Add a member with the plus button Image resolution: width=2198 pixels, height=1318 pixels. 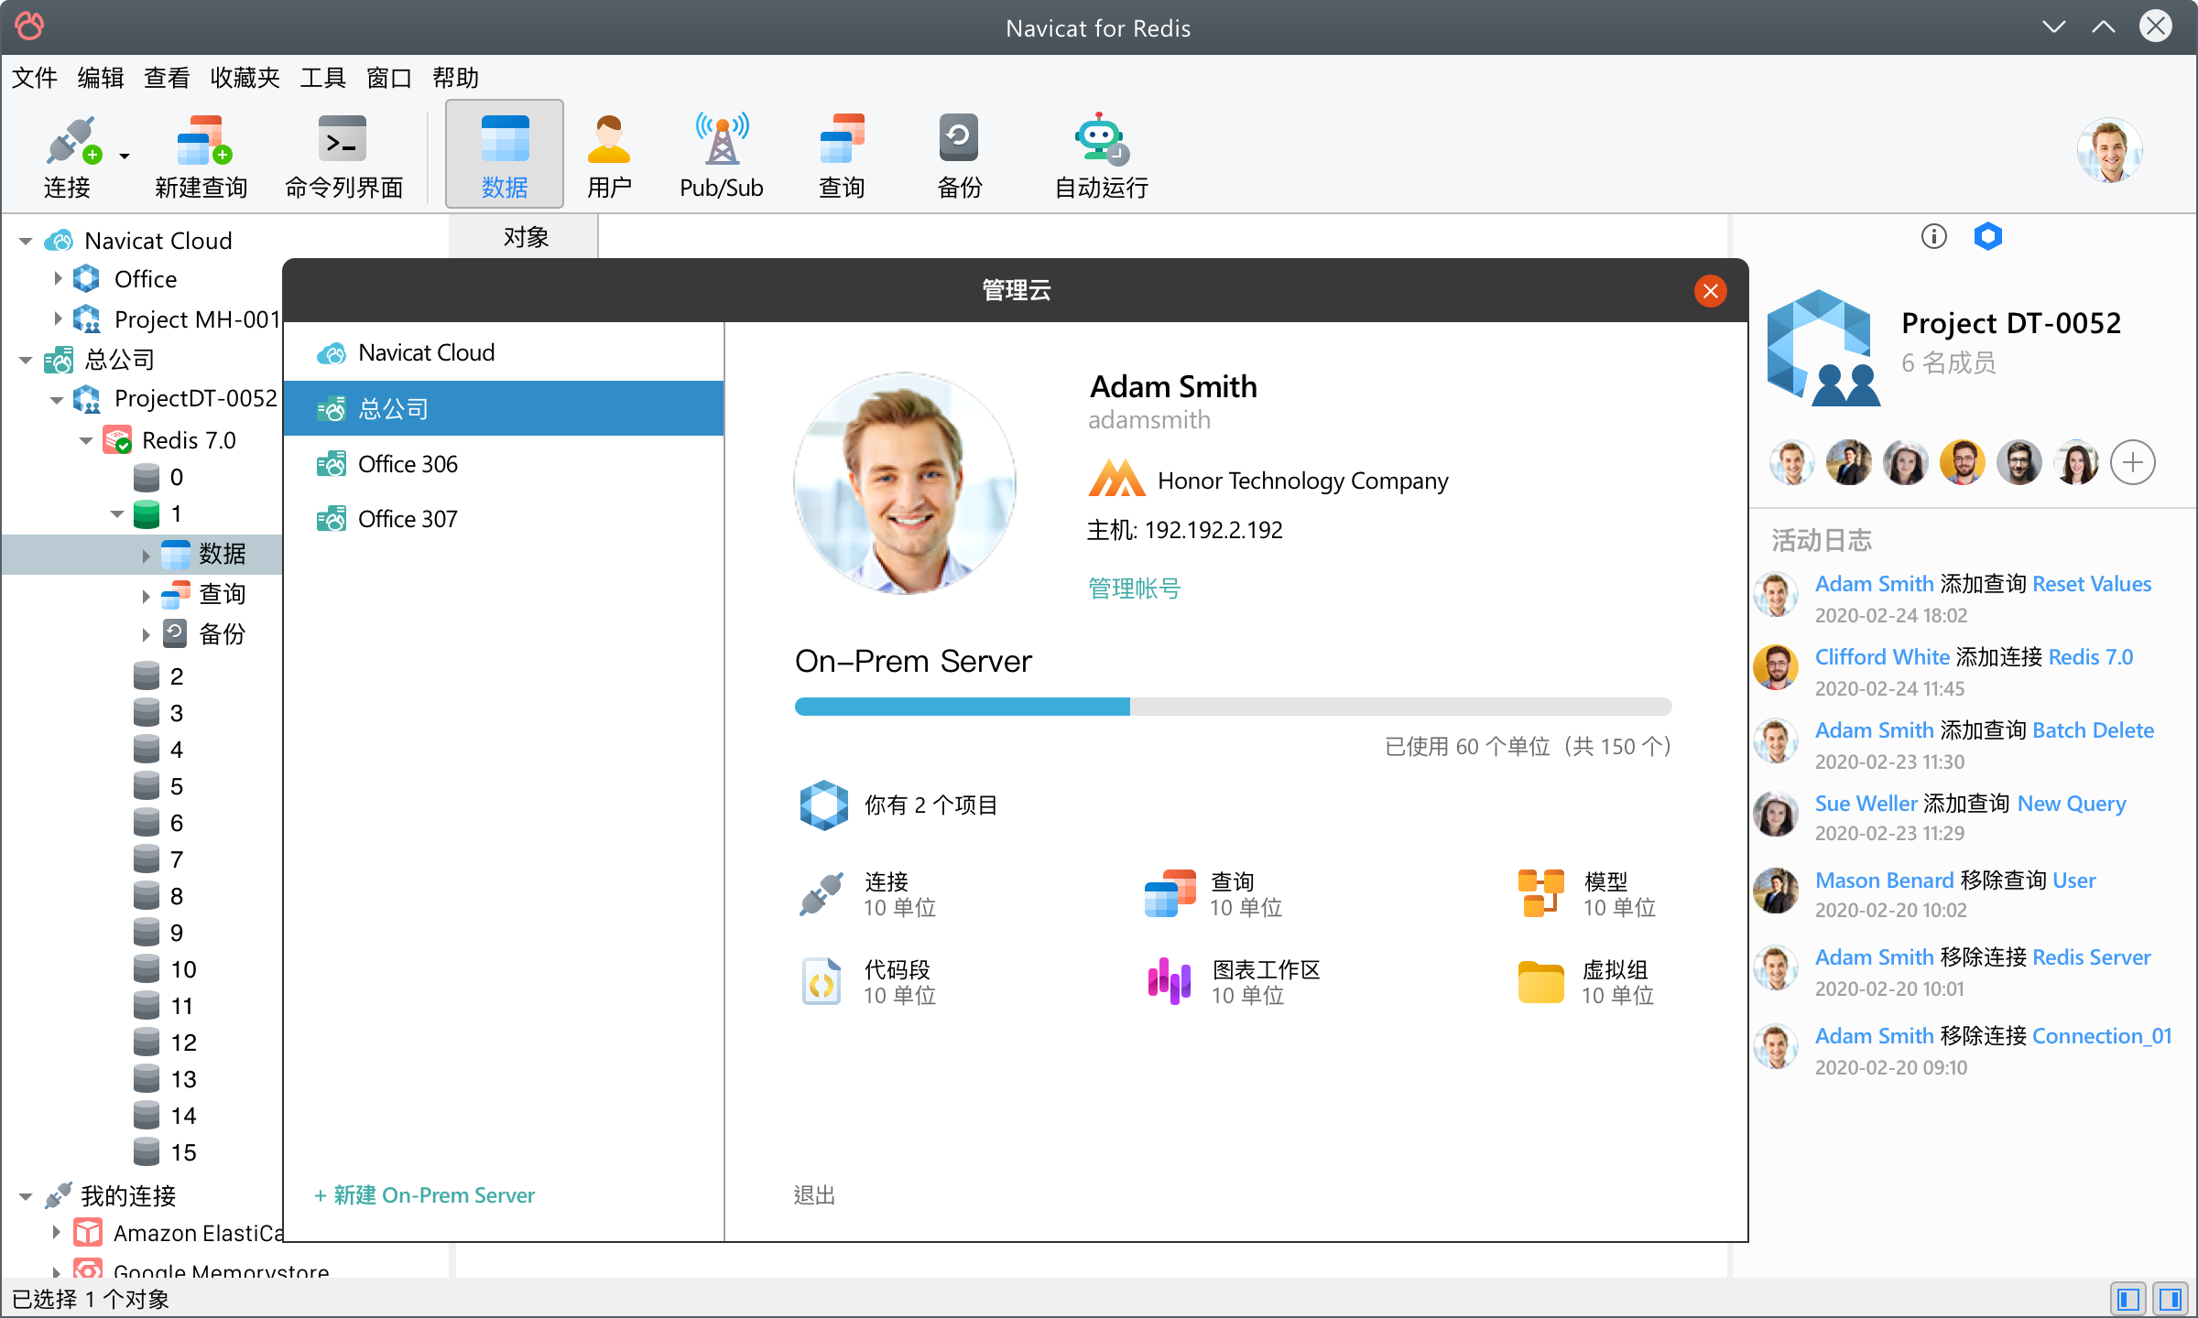click(x=2133, y=462)
